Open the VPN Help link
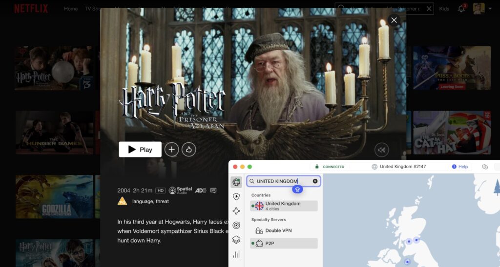The width and height of the screenshot is (500, 267). click(x=460, y=167)
